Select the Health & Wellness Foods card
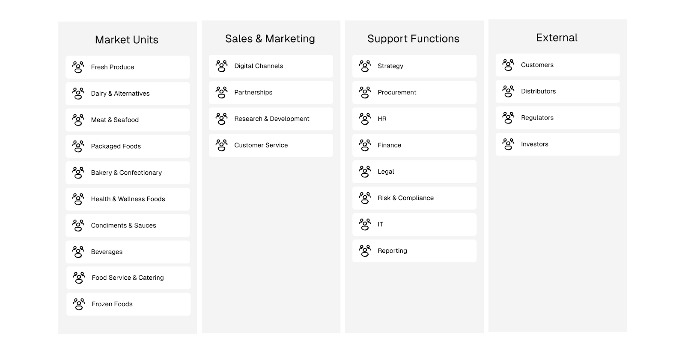Viewport: 685px width, 357px height. [128, 199]
